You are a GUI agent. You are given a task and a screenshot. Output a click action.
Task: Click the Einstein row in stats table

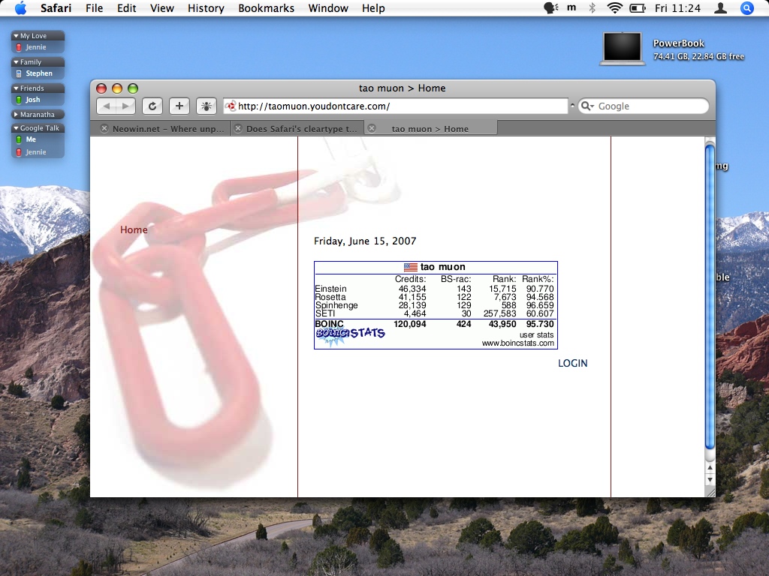pyautogui.click(x=434, y=289)
